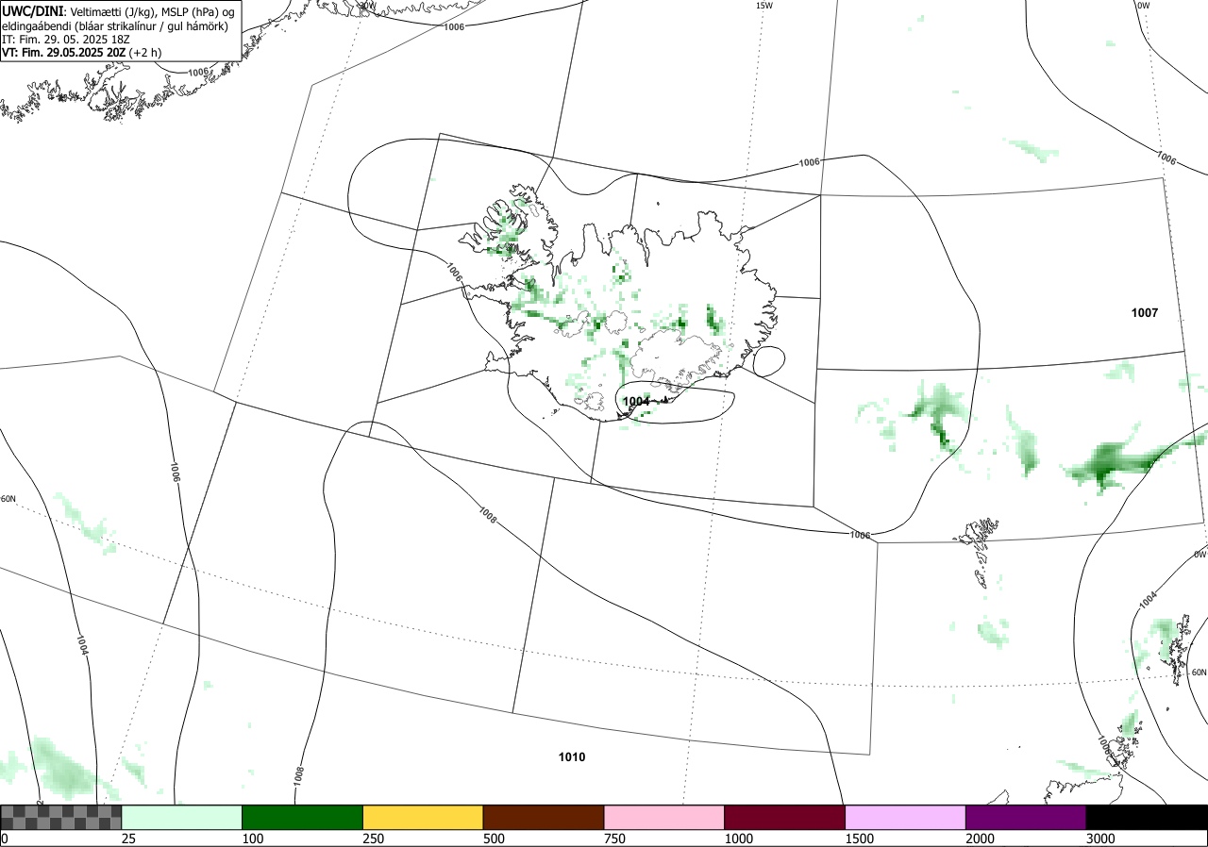Image resolution: width=1208 pixels, height=847 pixels.
Task: Click the checkered gray 0–25 legend swatch
Action: point(61,817)
